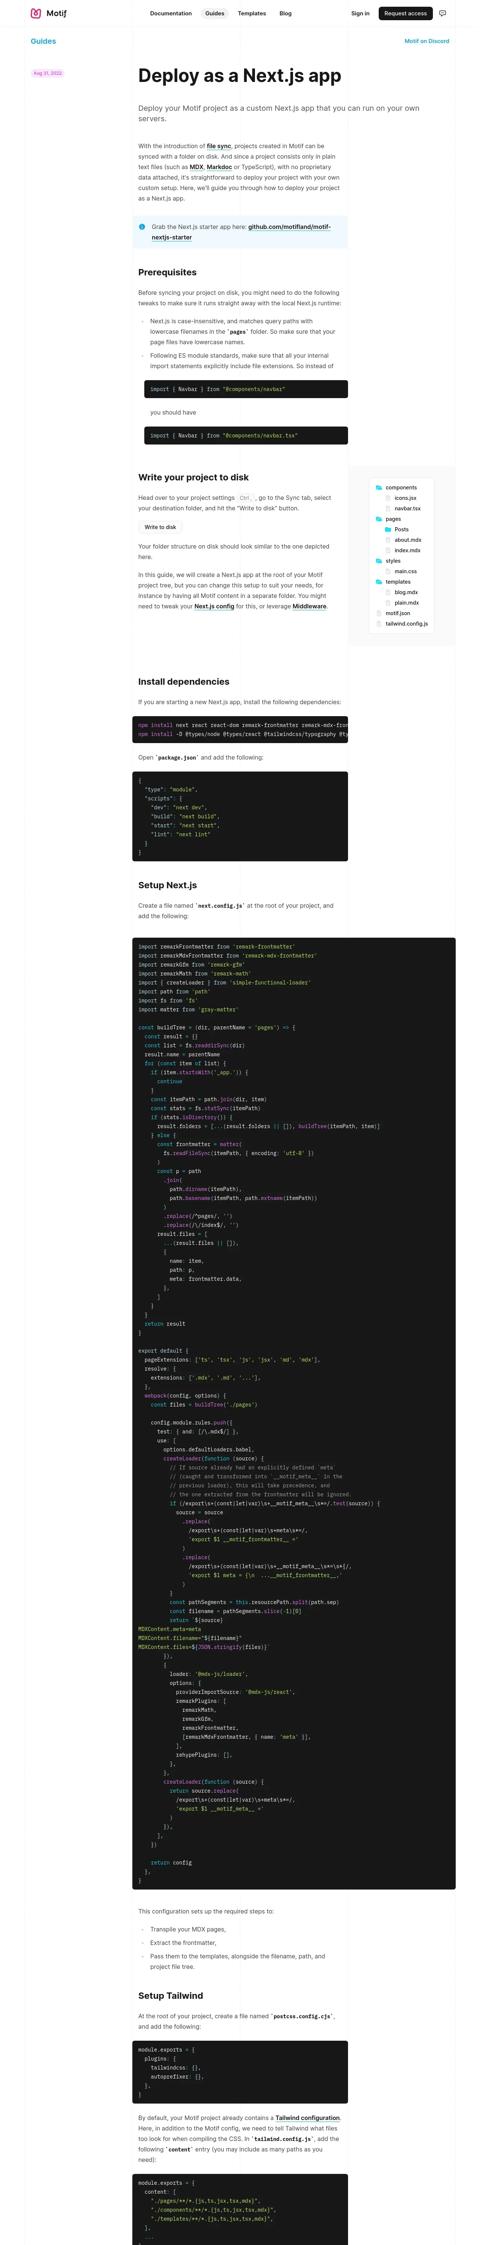This screenshot has width=480, height=2245.
Task: Click the components folder icon
Action: tap(379, 487)
